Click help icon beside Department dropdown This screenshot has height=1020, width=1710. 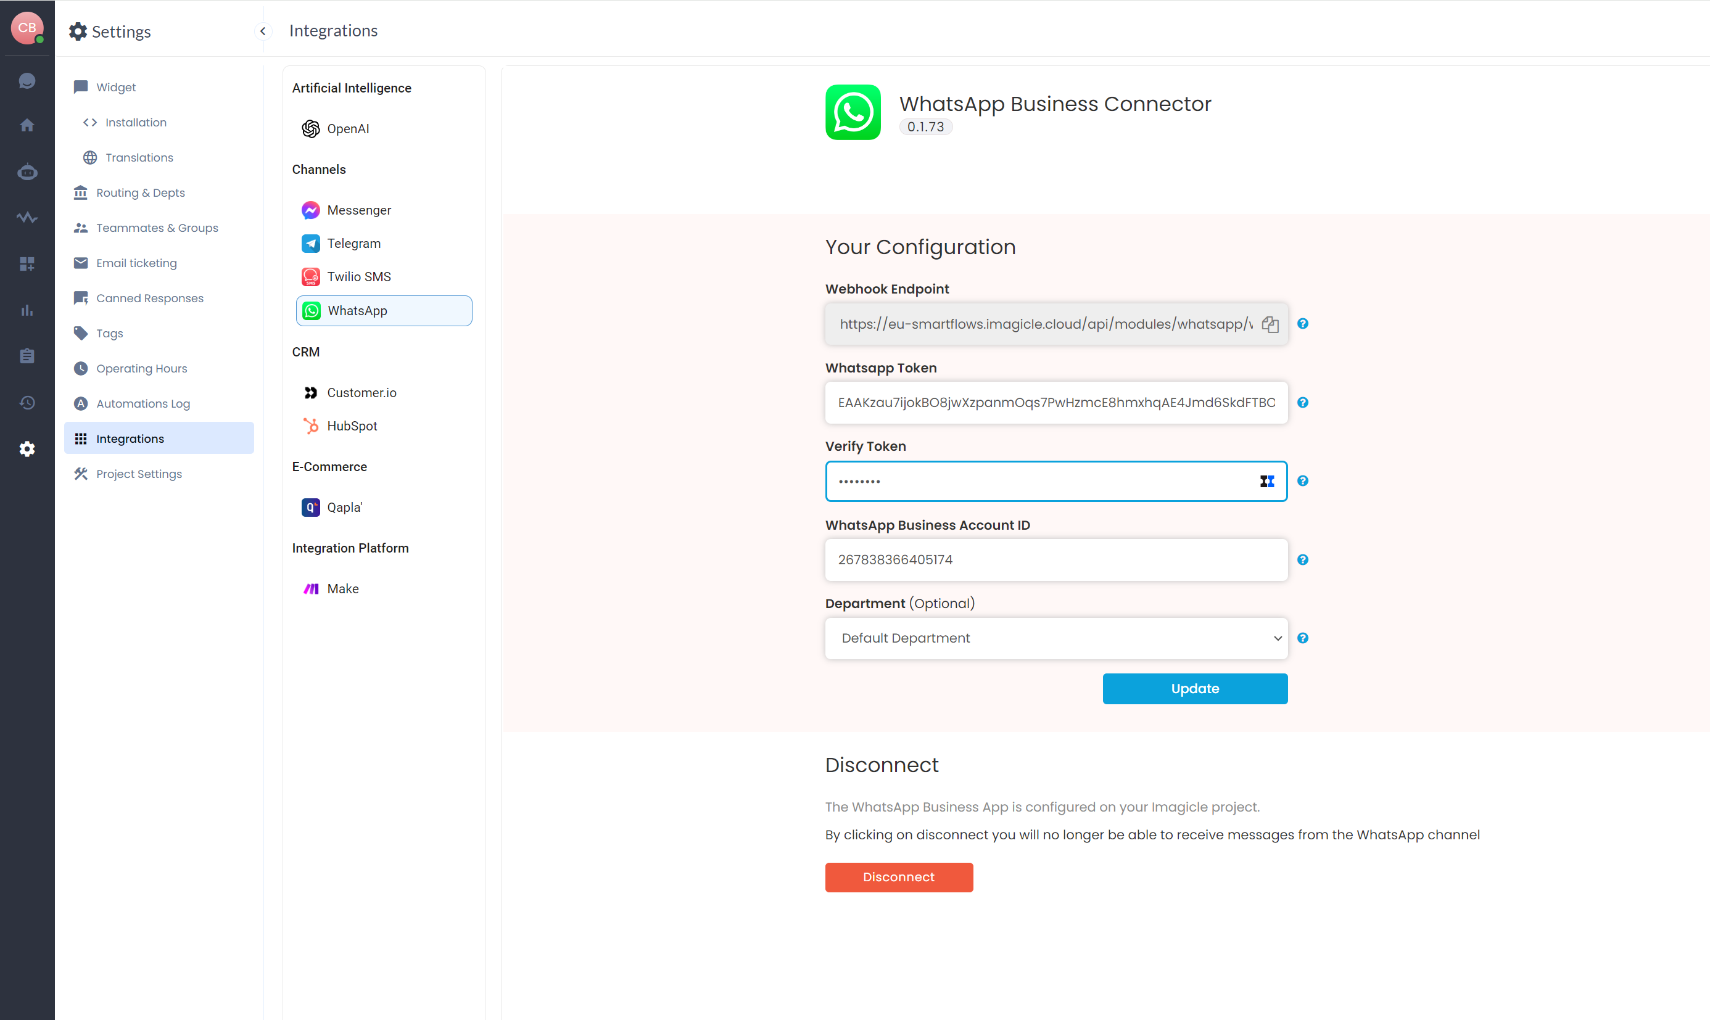pos(1302,638)
